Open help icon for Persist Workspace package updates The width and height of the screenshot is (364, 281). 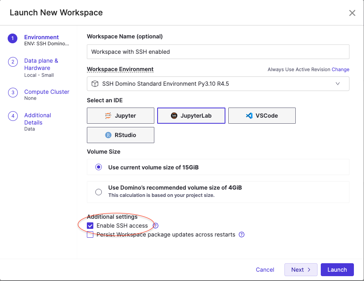click(x=242, y=235)
